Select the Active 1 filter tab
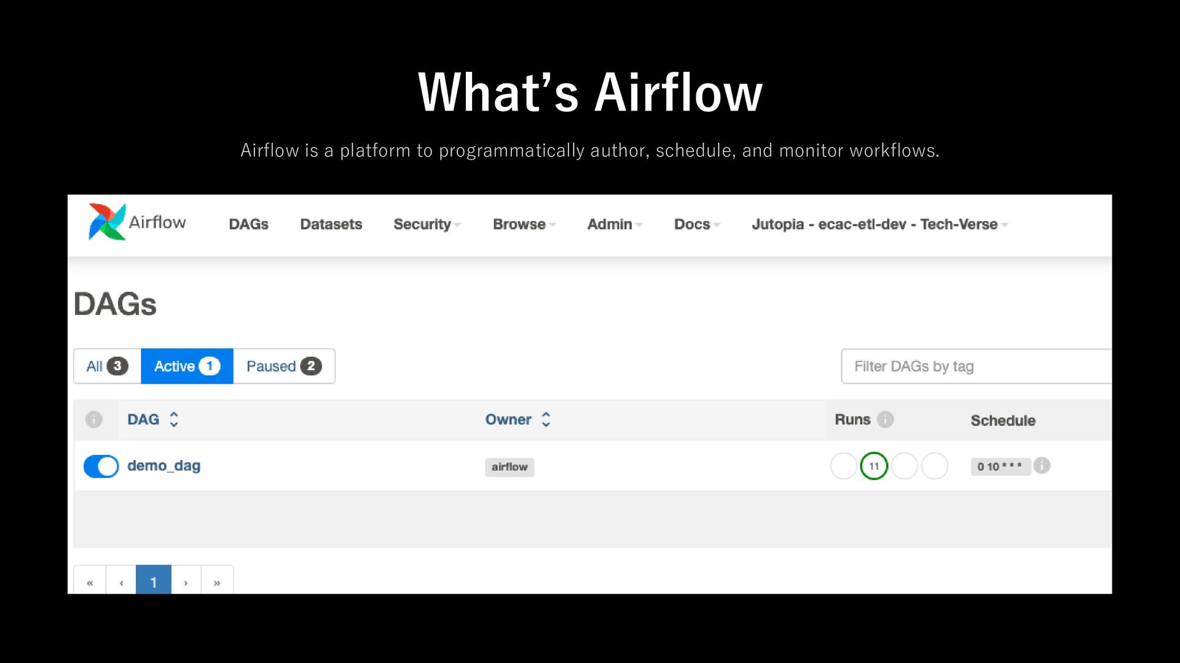Image resolution: width=1180 pixels, height=663 pixels. [187, 366]
